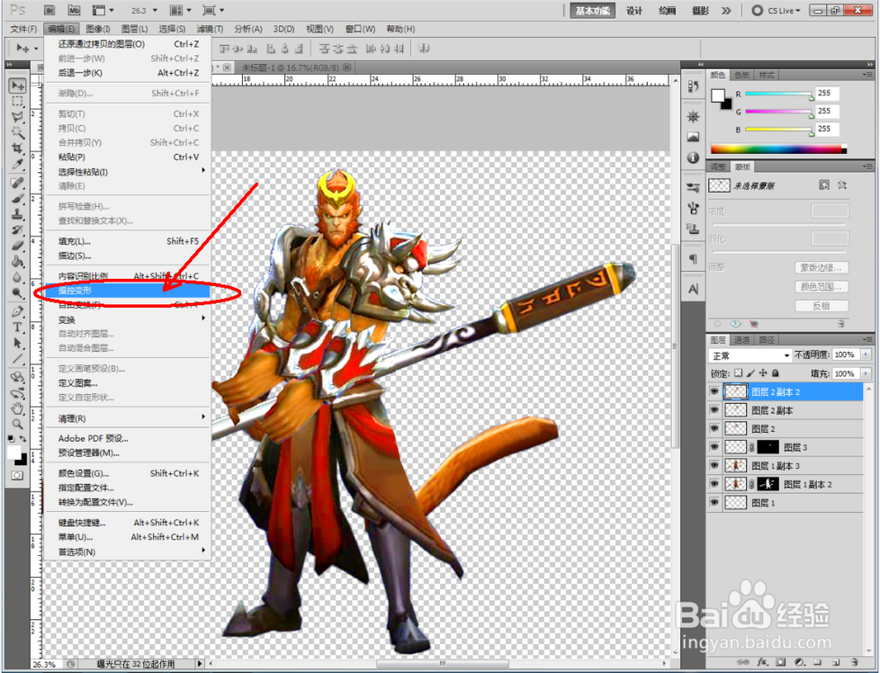Select the Dodge tool
This screenshot has width=880, height=673.
pos(18,293)
